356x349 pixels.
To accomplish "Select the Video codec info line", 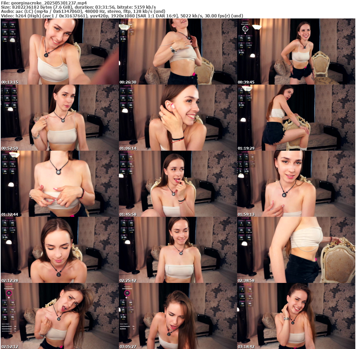I will [x=122, y=16].
